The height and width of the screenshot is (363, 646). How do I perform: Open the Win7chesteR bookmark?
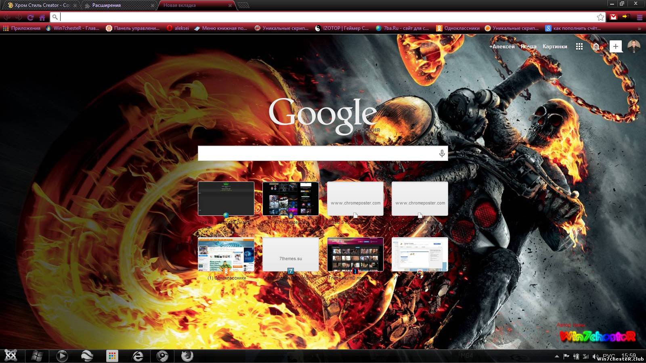pyautogui.click(x=73, y=28)
